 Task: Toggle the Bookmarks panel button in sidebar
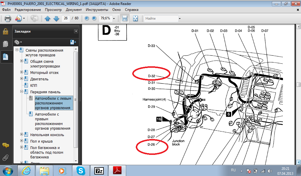[x=5, y=56]
